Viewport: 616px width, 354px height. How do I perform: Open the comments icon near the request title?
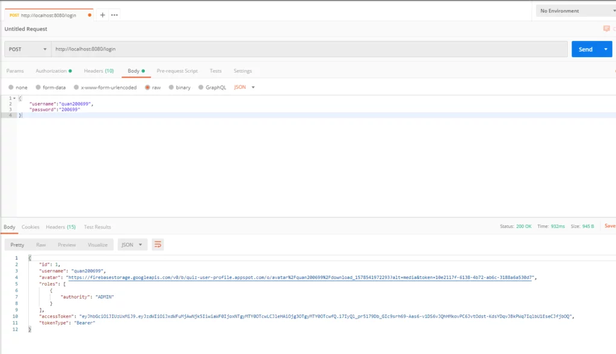(606, 29)
